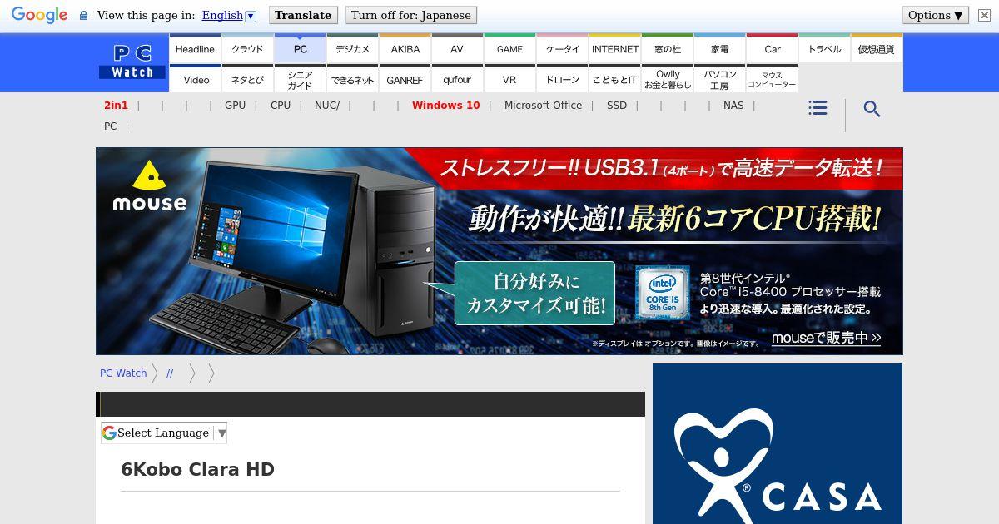Click mouseで販売中 link in banner
The width and height of the screenshot is (999, 524).
tap(826, 338)
